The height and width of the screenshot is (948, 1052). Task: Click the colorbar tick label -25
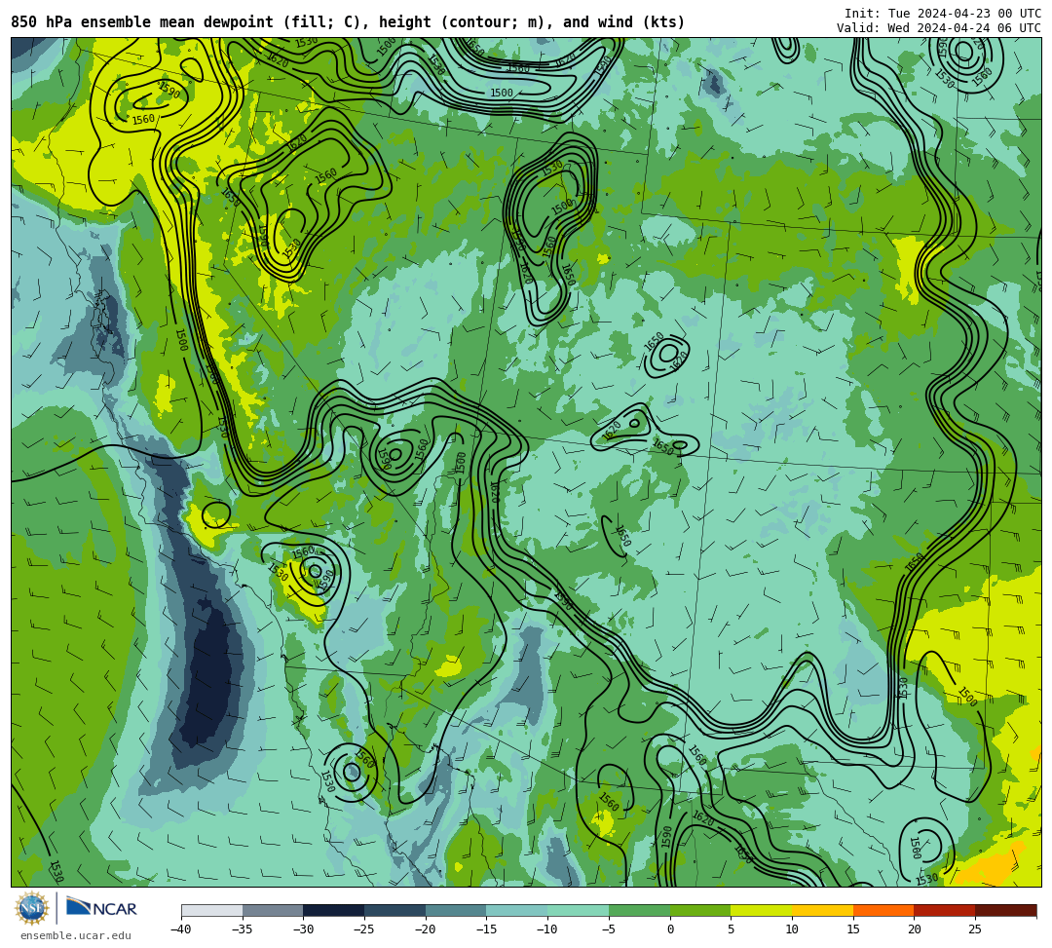[363, 929]
